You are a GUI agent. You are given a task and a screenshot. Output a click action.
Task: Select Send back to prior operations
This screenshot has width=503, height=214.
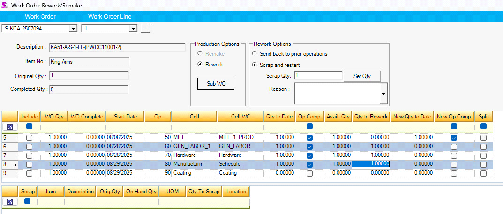click(x=255, y=54)
